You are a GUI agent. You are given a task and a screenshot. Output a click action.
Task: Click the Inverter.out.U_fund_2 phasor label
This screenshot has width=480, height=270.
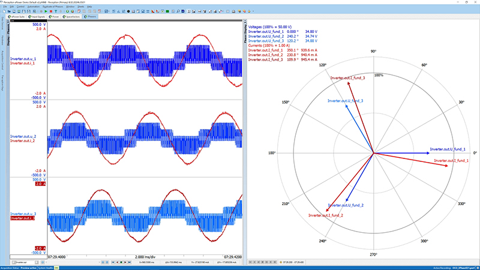tap(346, 205)
